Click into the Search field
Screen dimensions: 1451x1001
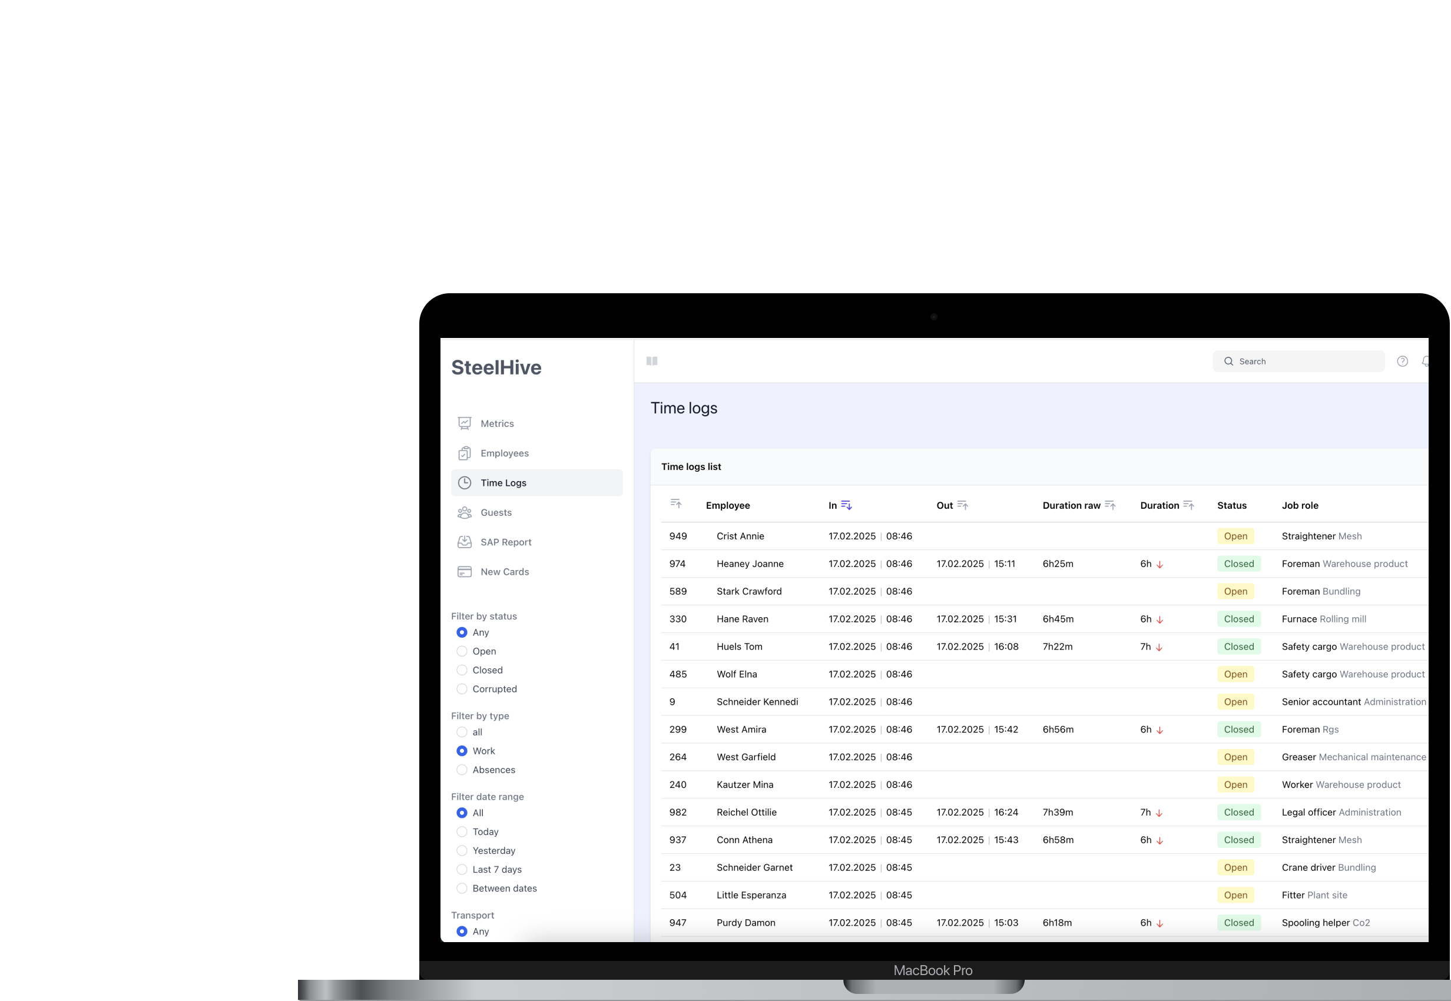click(x=1305, y=362)
